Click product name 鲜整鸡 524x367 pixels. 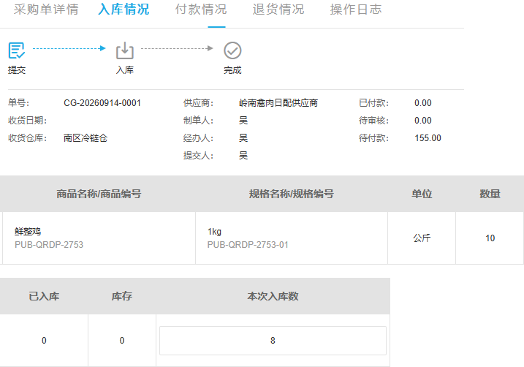(x=28, y=232)
